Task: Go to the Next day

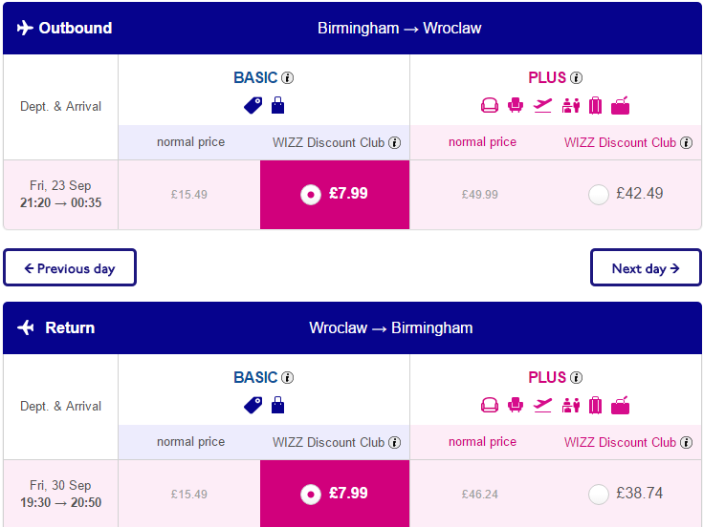Action: coord(646,267)
